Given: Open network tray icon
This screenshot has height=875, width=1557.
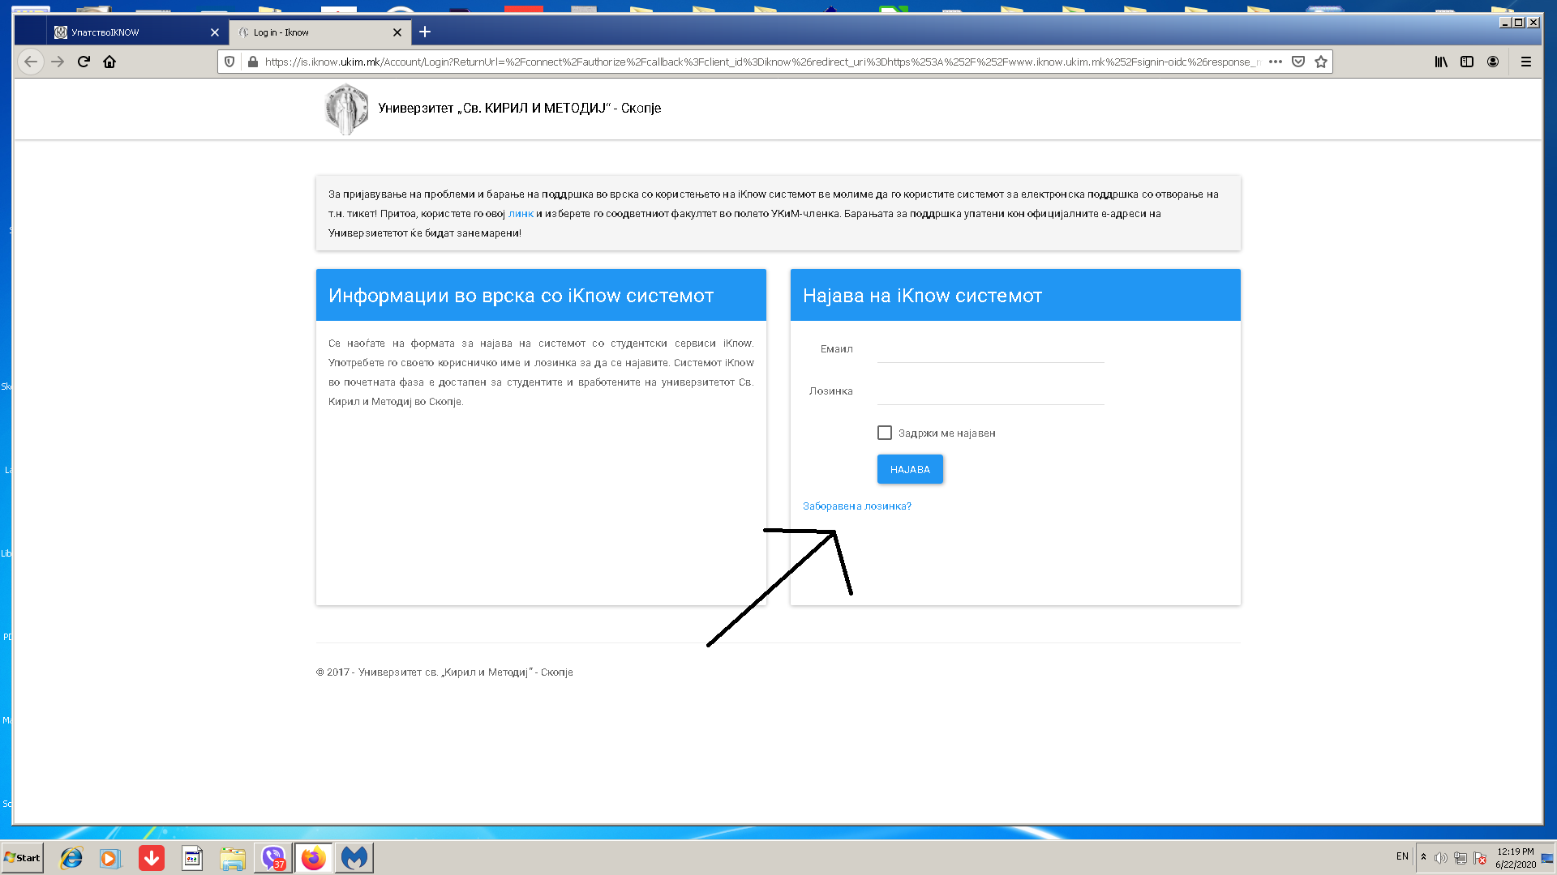Looking at the screenshot, I should coord(1460,858).
